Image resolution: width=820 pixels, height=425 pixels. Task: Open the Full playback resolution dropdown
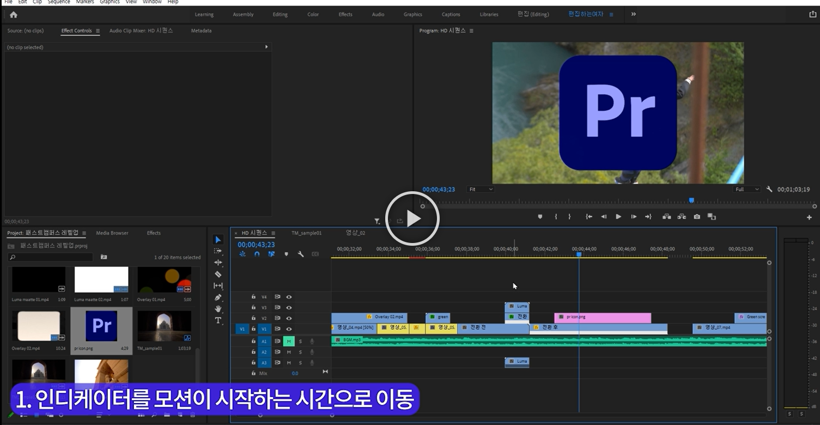point(747,190)
